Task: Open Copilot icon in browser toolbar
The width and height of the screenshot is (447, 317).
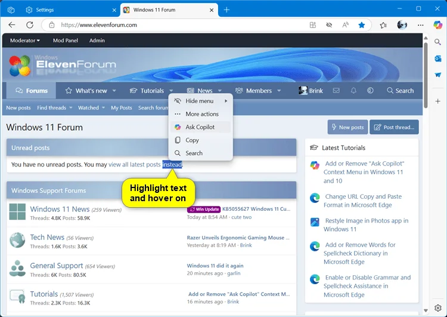Action: 437,25
